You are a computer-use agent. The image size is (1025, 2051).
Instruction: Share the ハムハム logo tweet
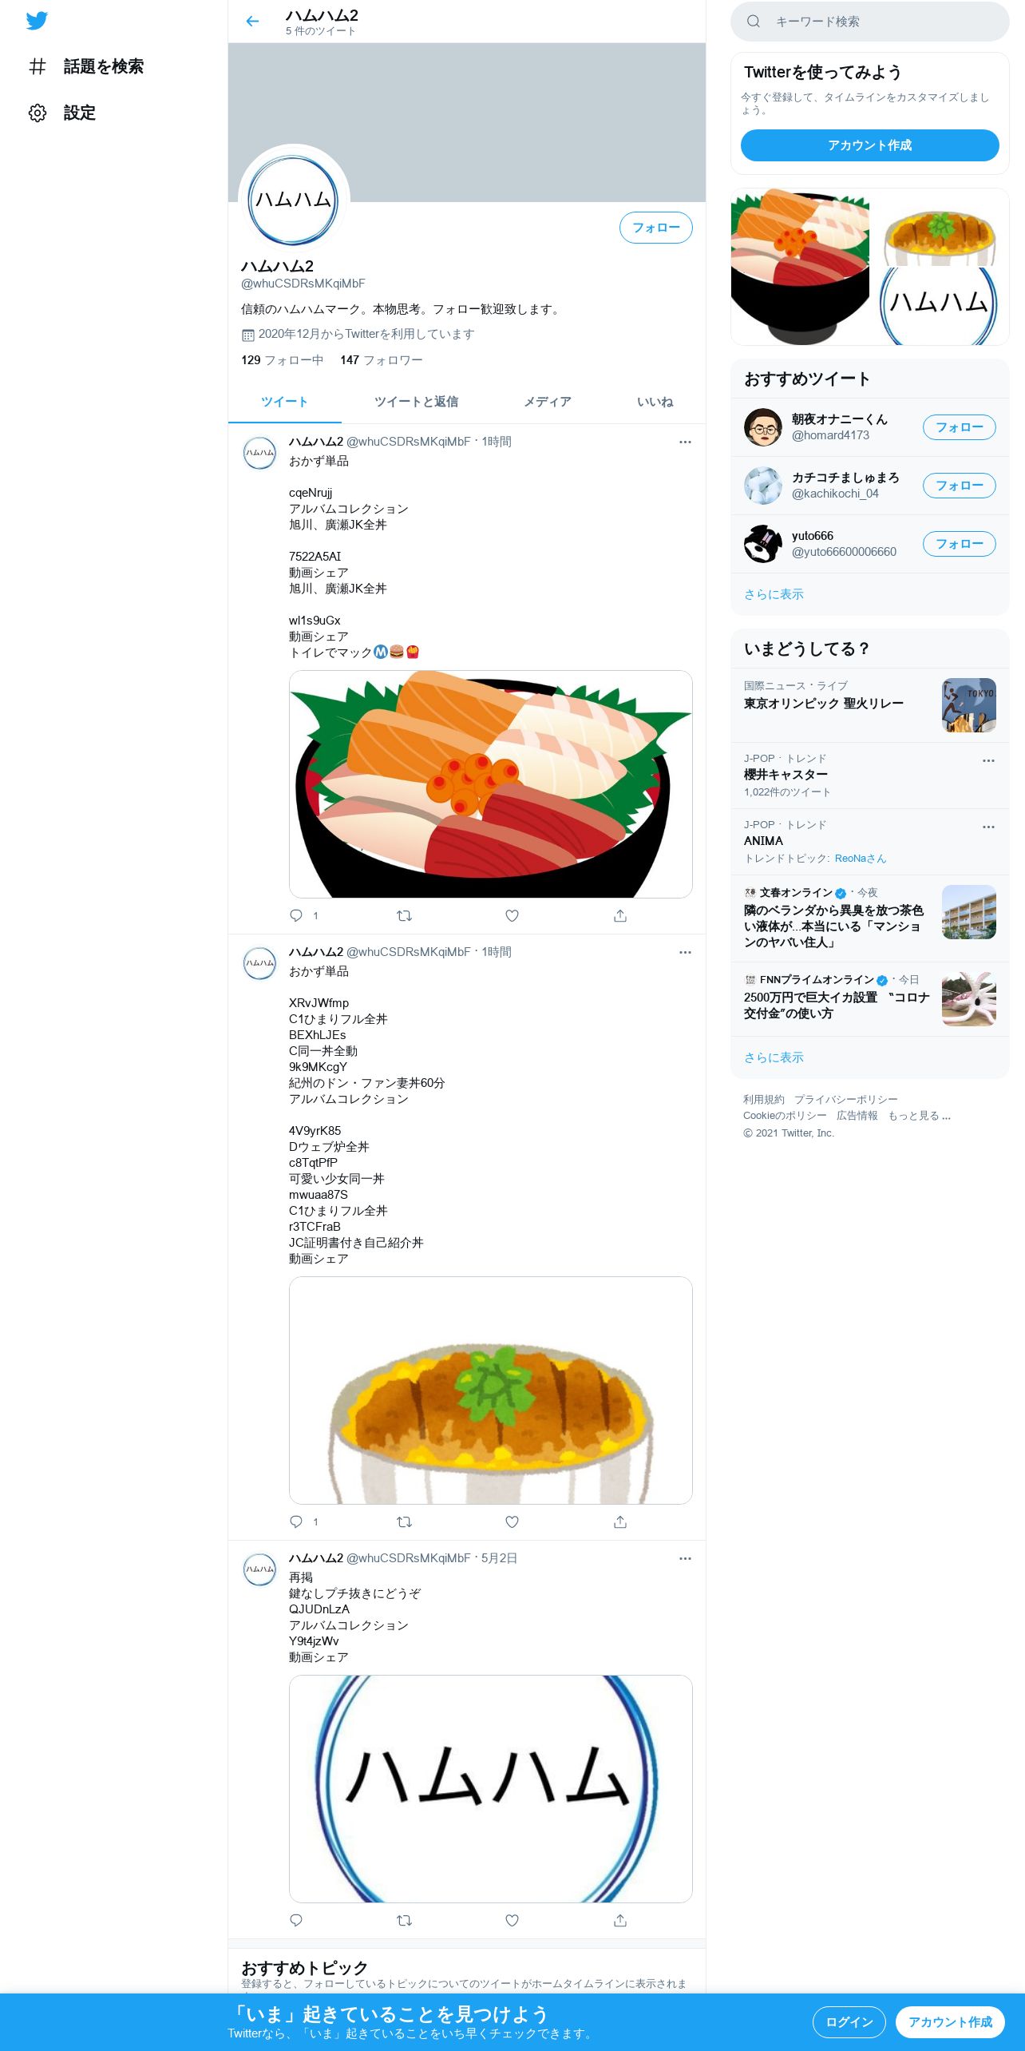click(x=620, y=1920)
